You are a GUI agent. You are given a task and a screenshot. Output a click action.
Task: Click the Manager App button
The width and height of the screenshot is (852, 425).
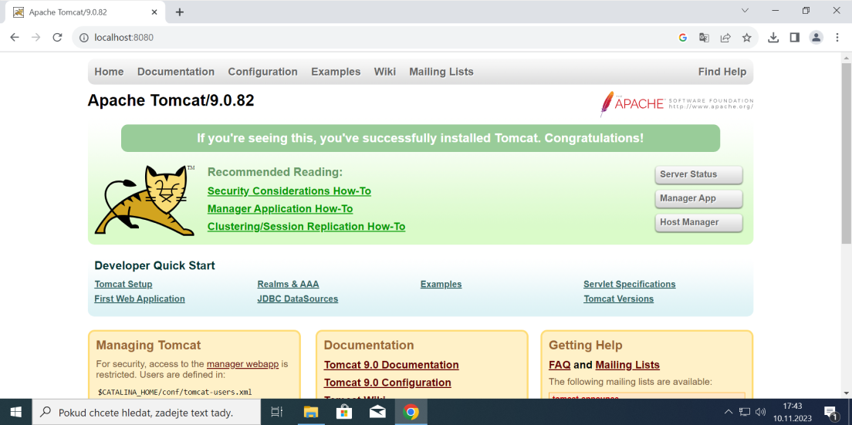coord(698,198)
